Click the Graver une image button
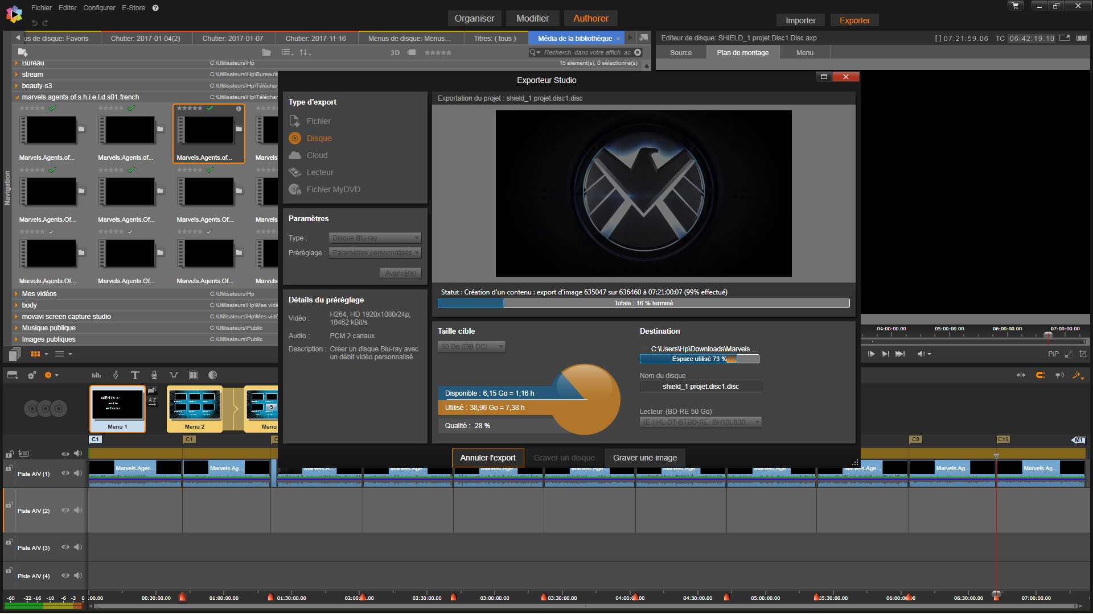1093x614 pixels. pos(644,458)
